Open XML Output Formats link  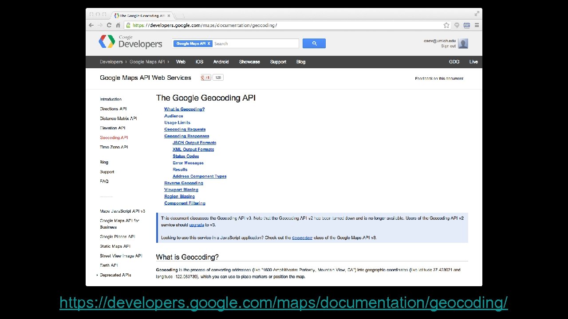tap(193, 149)
